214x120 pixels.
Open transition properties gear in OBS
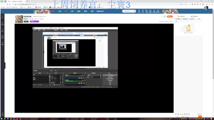(x=101, y=75)
